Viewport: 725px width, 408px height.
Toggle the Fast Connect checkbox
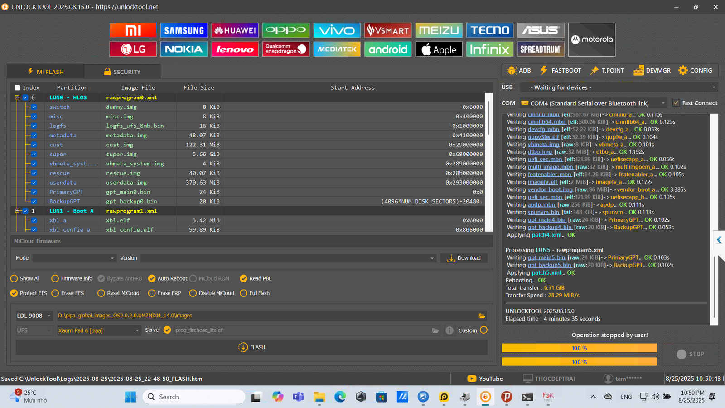[x=676, y=103]
